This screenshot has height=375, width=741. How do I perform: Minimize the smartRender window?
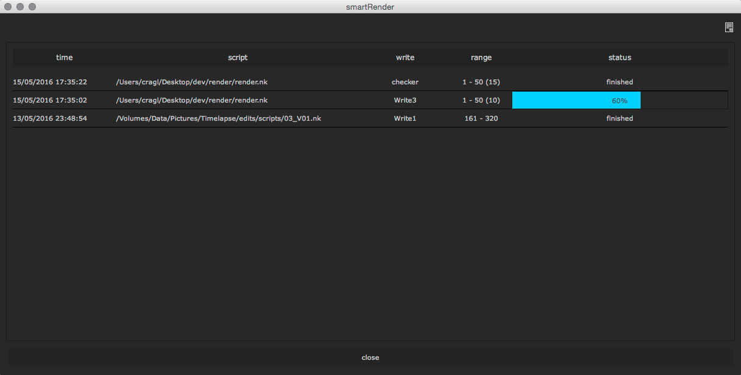point(20,7)
